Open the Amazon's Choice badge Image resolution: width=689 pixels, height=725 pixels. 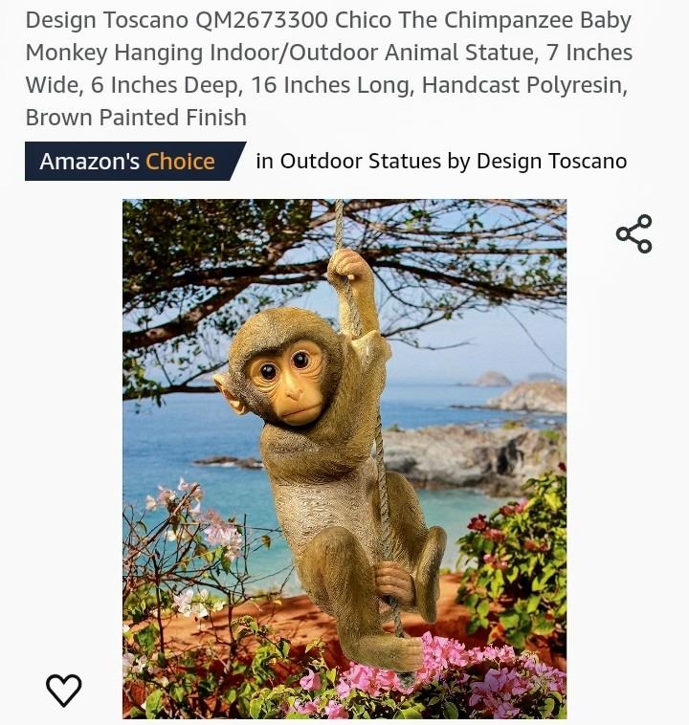pos(135,162)
